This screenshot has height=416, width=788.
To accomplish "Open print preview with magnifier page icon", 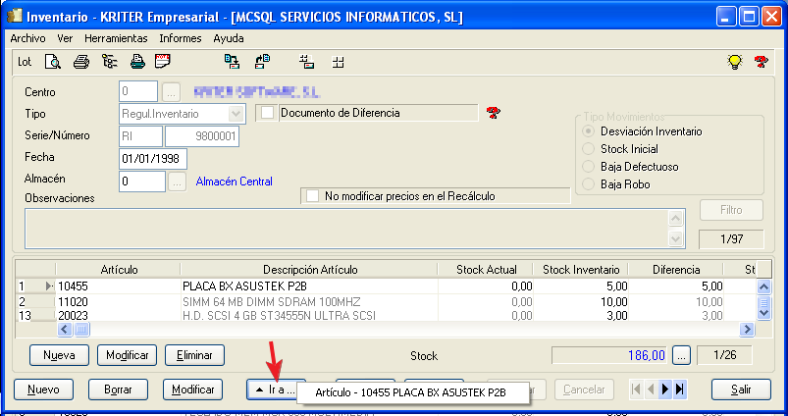I will (53, 62).
